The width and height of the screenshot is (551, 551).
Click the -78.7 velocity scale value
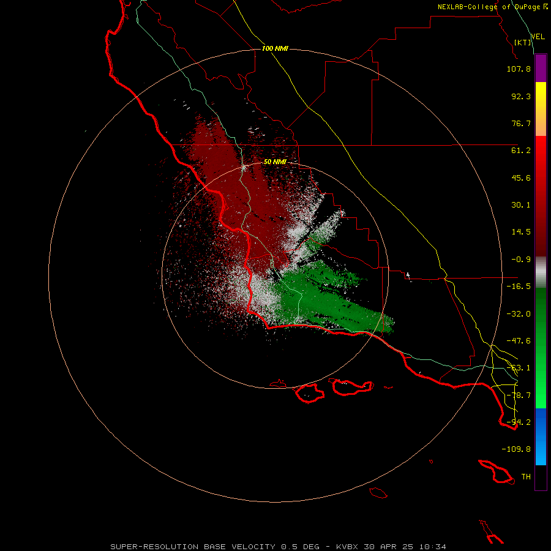(519, 395)
